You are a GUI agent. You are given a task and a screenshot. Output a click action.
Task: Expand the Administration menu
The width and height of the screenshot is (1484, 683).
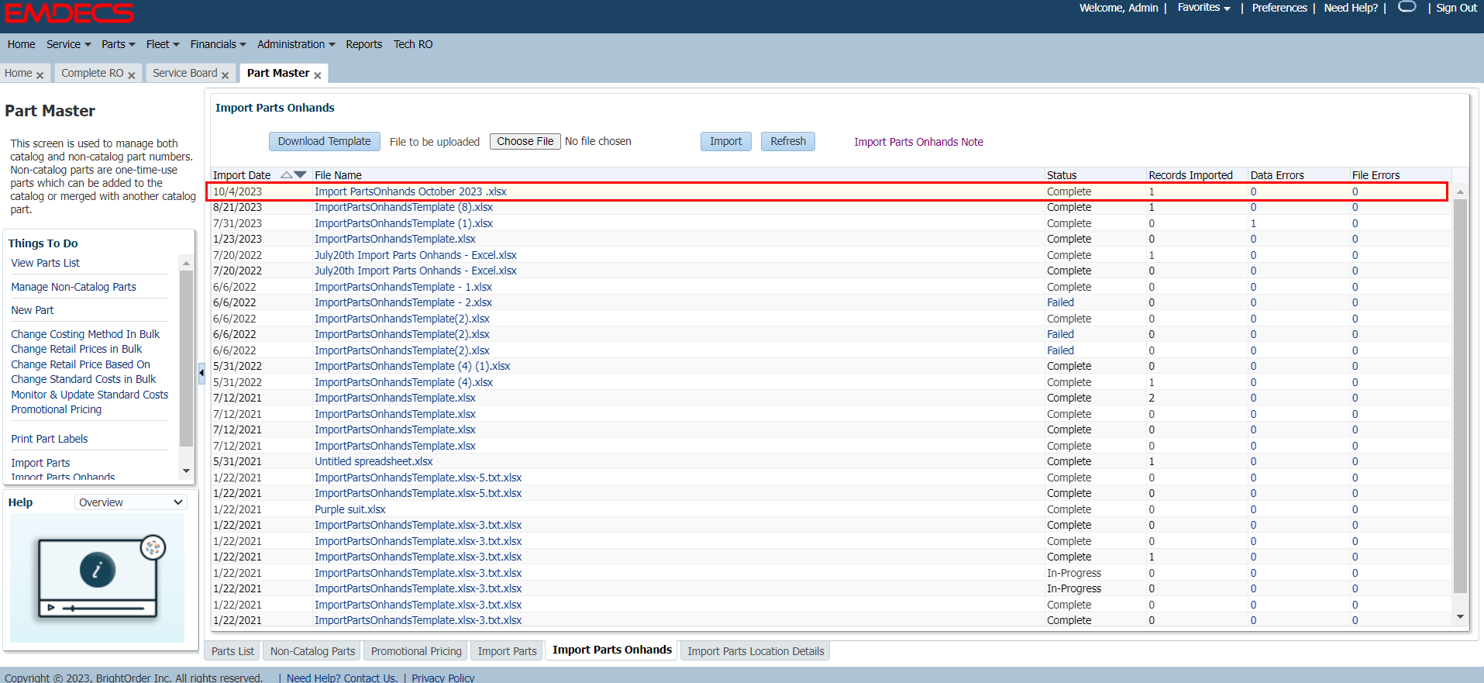[297, 44]
